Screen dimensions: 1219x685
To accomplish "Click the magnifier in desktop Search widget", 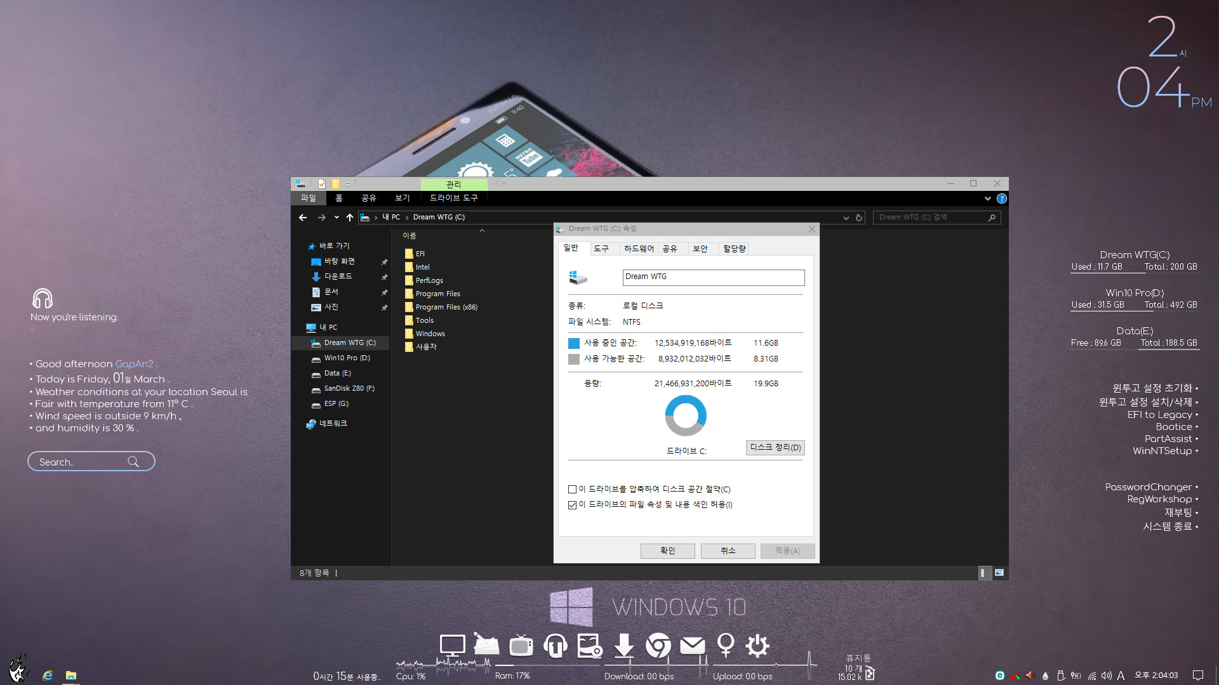I will coord(133,462).
